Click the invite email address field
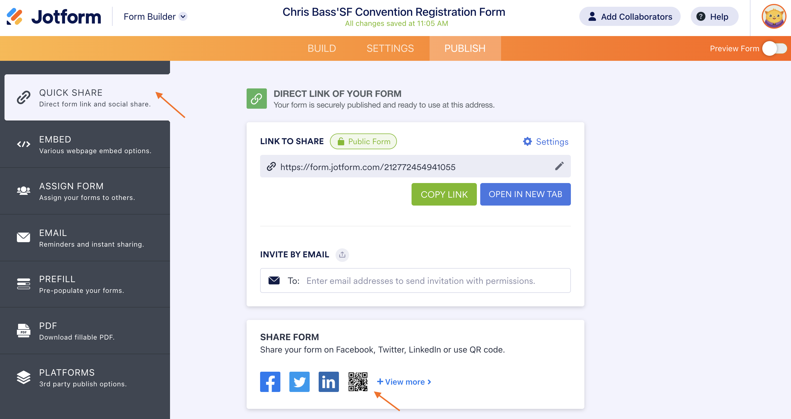791x419 pixels. (421, 280)
